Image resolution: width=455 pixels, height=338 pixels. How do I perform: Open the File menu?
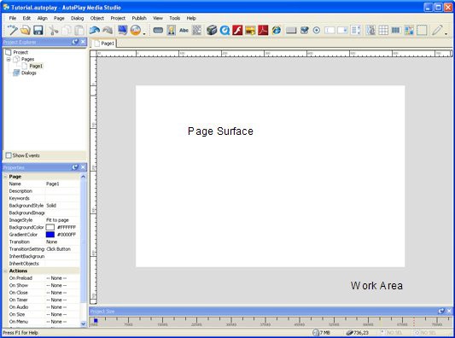click(13, 18)
